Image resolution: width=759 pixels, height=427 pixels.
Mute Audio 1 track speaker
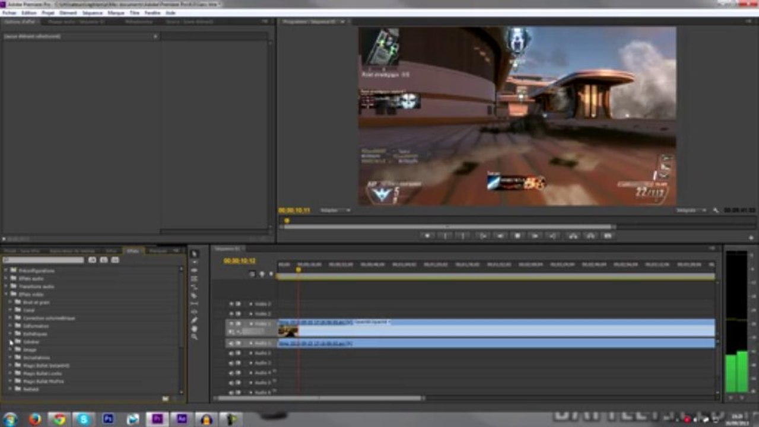click(x=231, y=343)
